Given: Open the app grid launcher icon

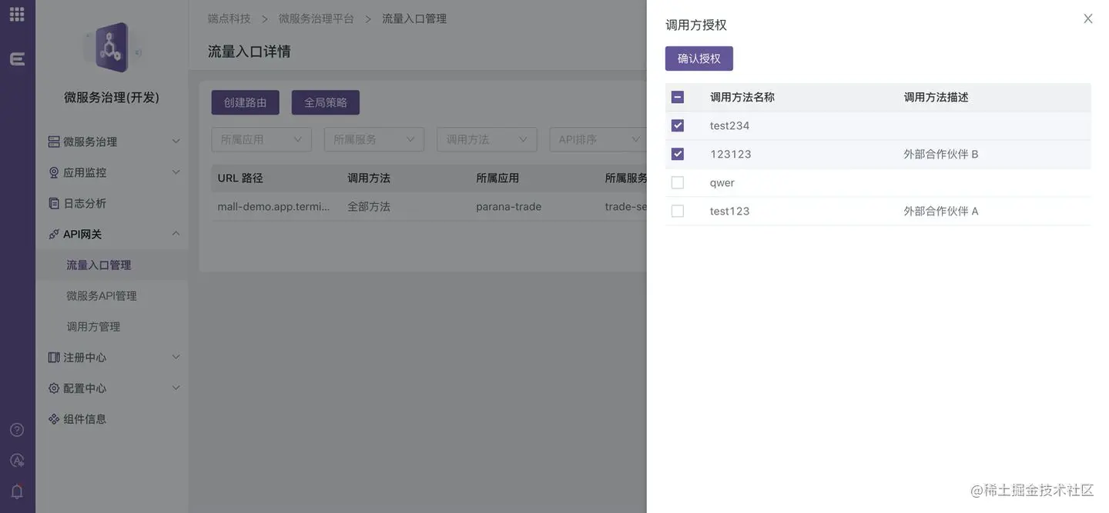Looking at the screenshot, I should click(17, 14).
